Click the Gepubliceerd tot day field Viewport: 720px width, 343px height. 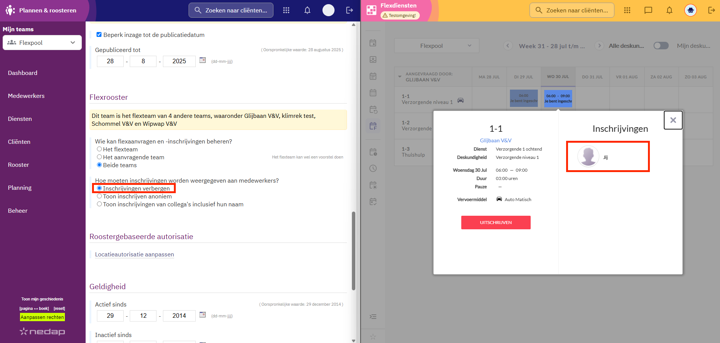coord(110,61)
